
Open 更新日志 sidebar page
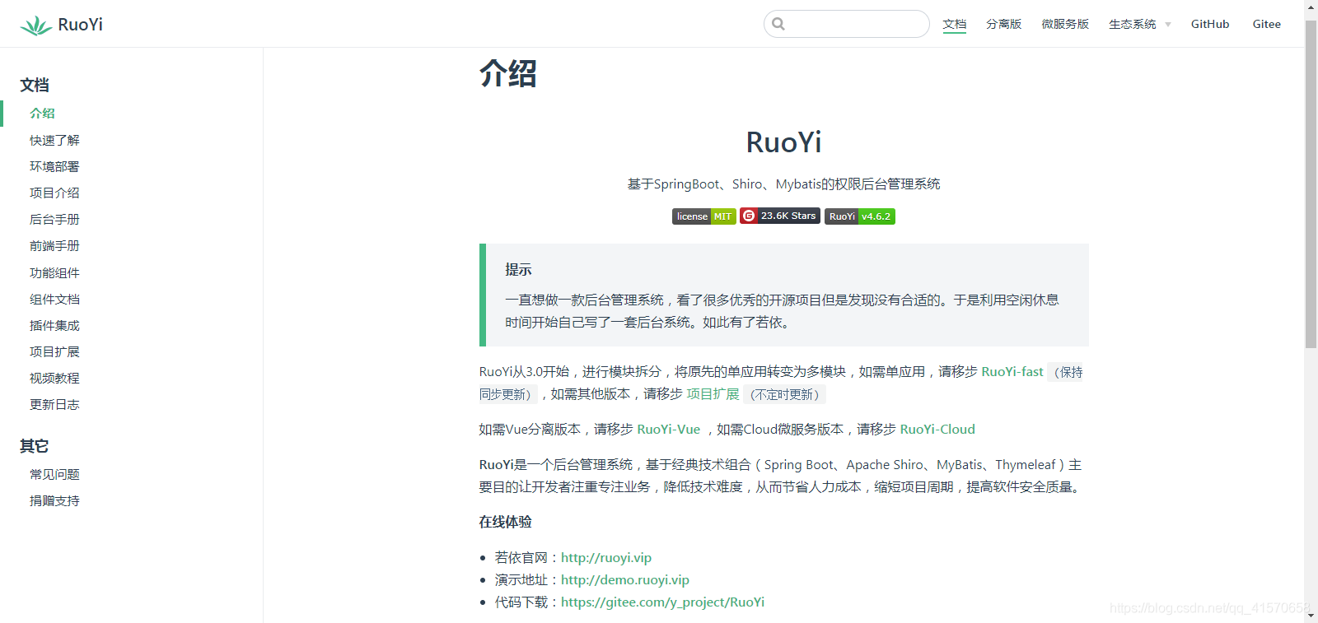(54, 405)
